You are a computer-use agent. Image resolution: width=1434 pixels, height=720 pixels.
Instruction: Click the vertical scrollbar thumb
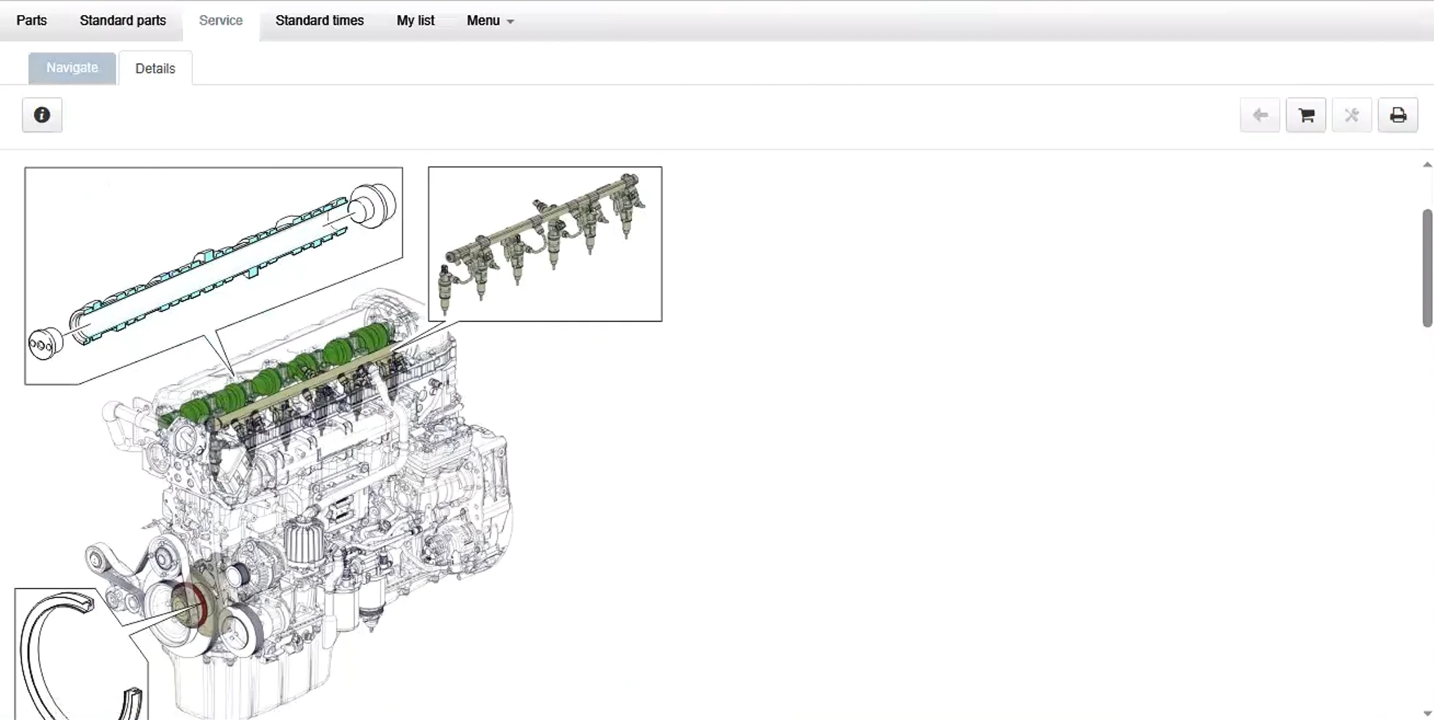[x=1427, y=267]
